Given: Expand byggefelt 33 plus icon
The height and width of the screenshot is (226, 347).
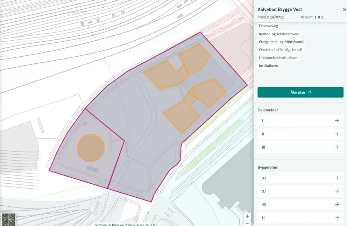Looking at the screenshot, I should pyautogui.click(x=337, y=178).
